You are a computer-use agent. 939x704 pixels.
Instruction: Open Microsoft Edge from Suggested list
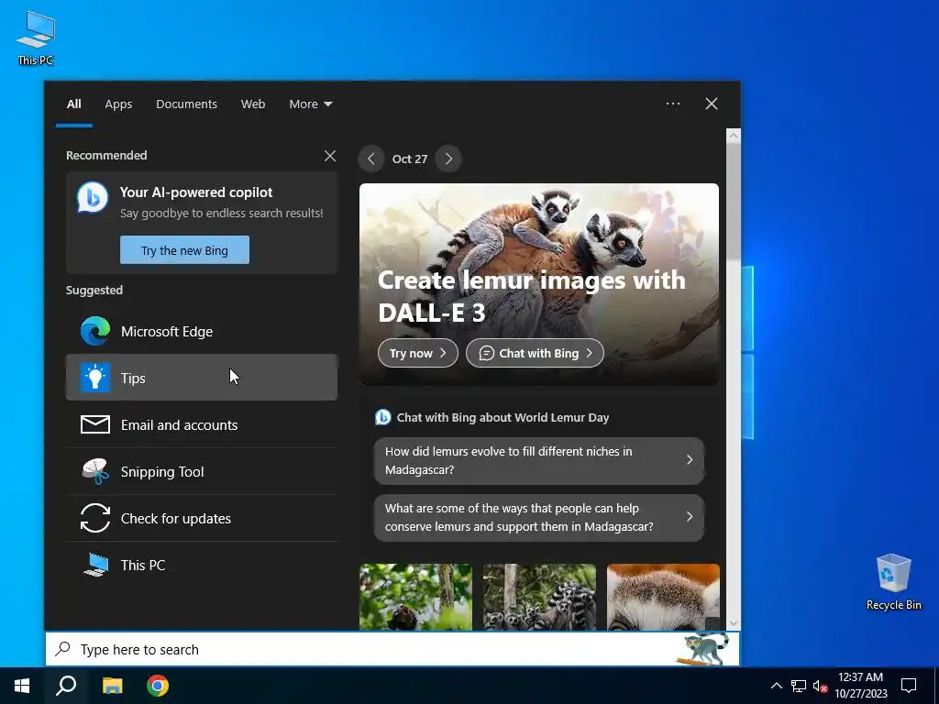point(201,331)
